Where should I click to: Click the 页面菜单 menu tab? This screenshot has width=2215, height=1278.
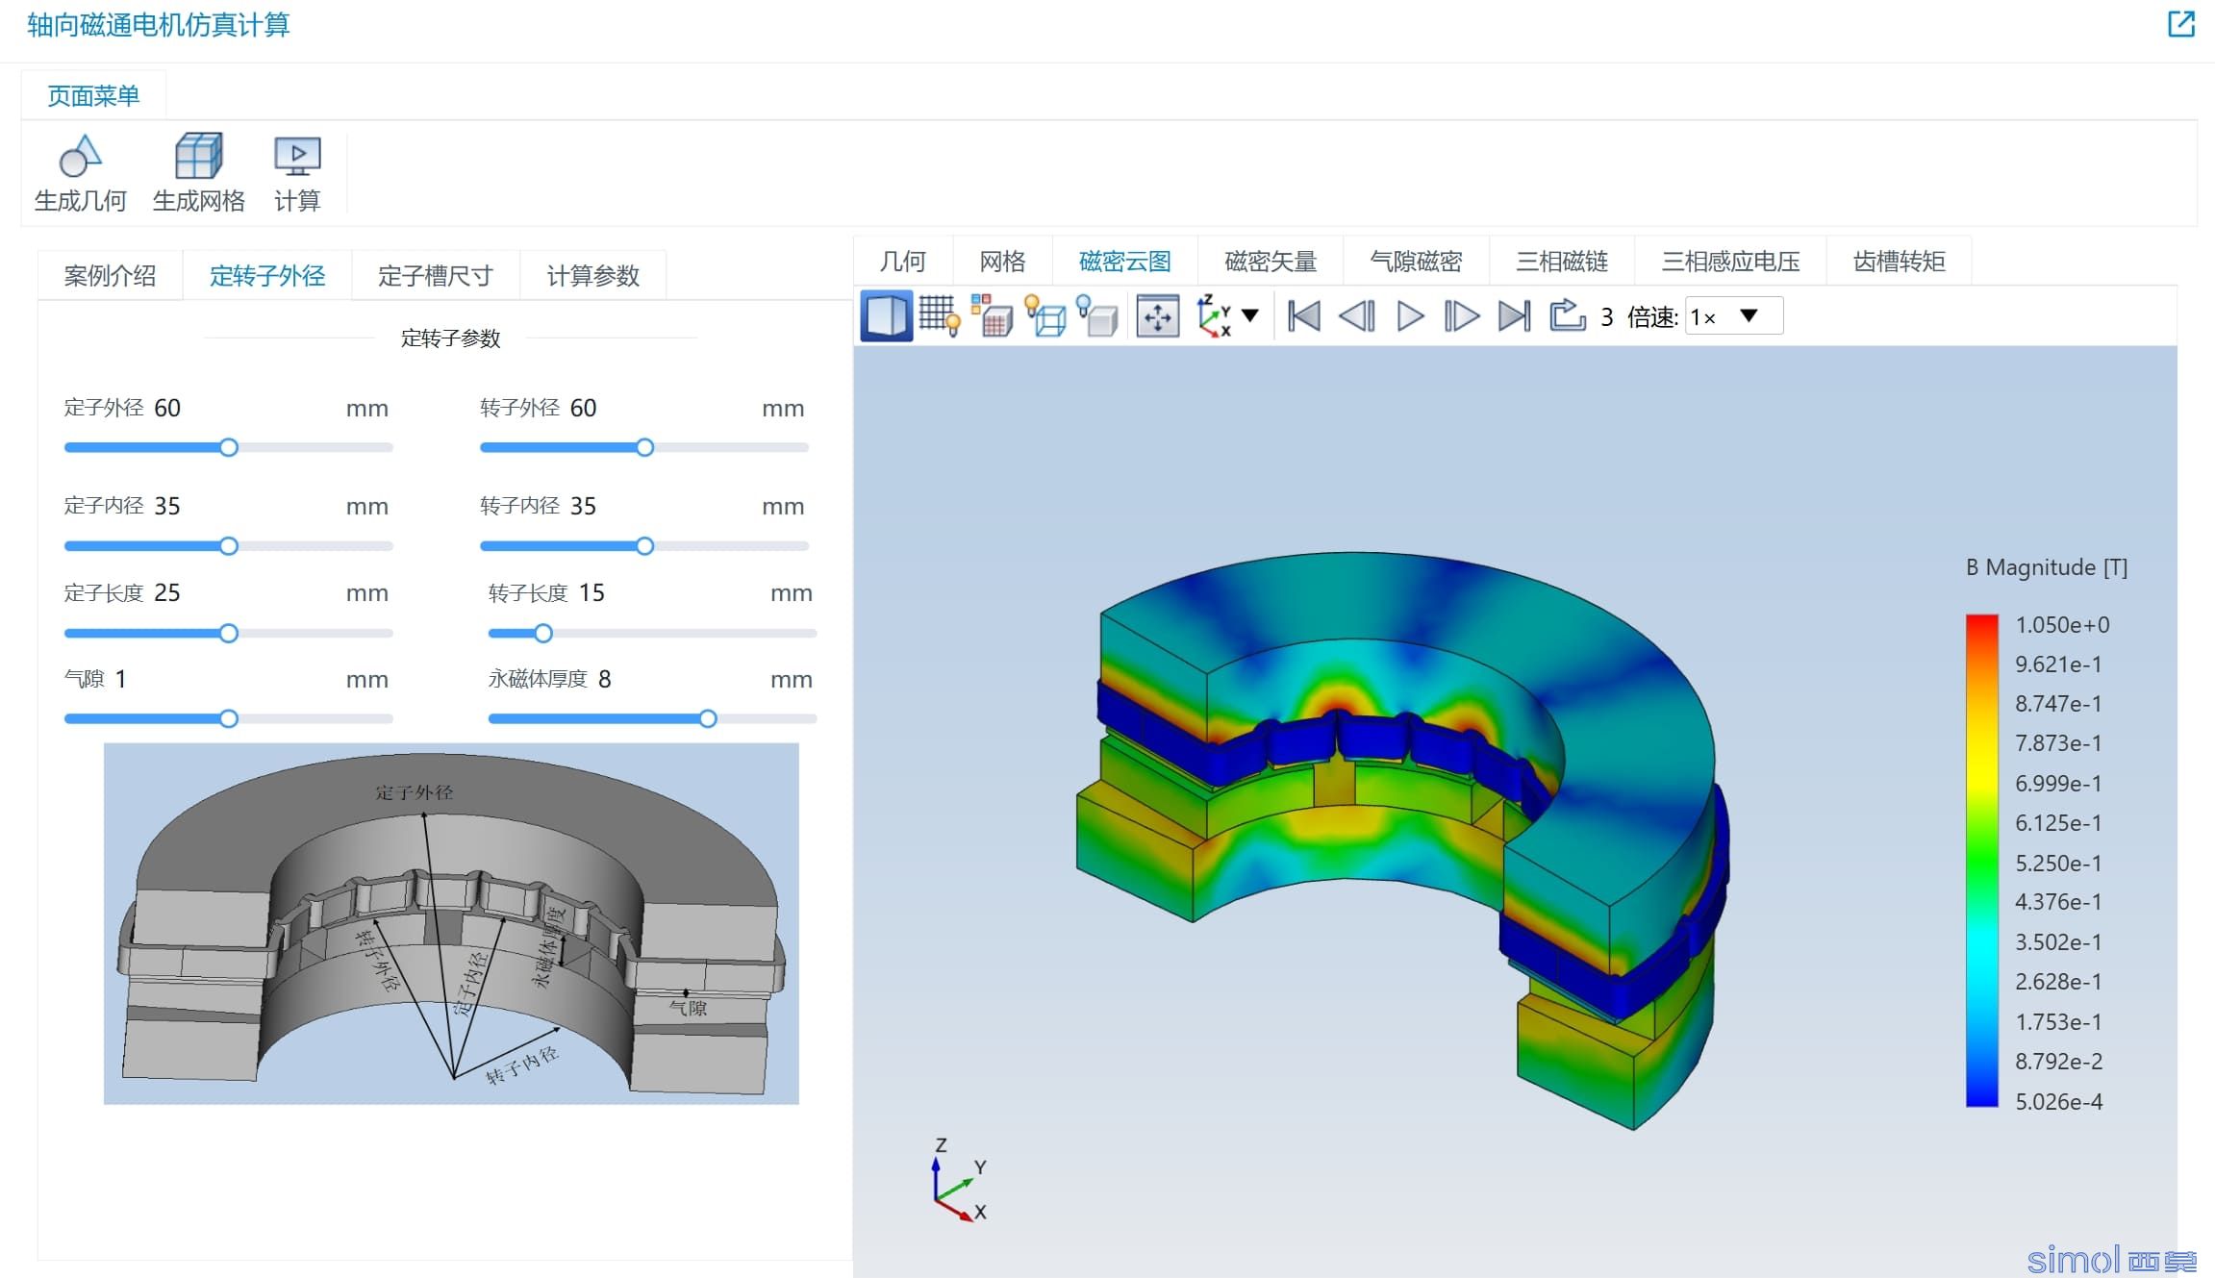(93, 96)
